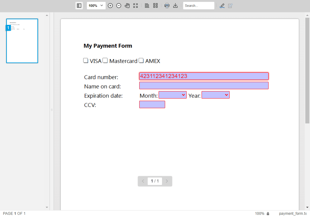Focus the Search text box

coord(199,6)
